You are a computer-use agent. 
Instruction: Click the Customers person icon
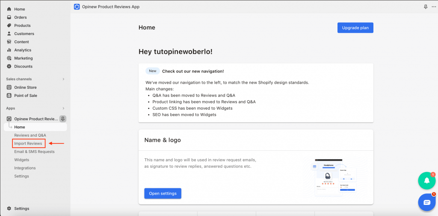9,33
